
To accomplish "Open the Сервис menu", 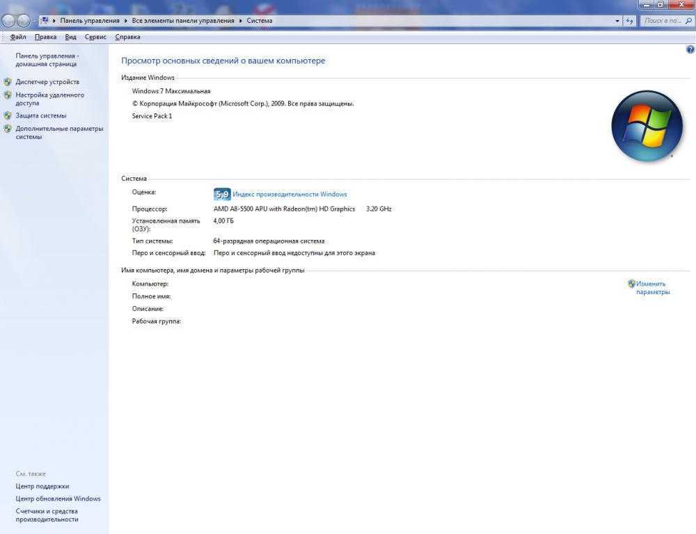I will click(95, 37).
